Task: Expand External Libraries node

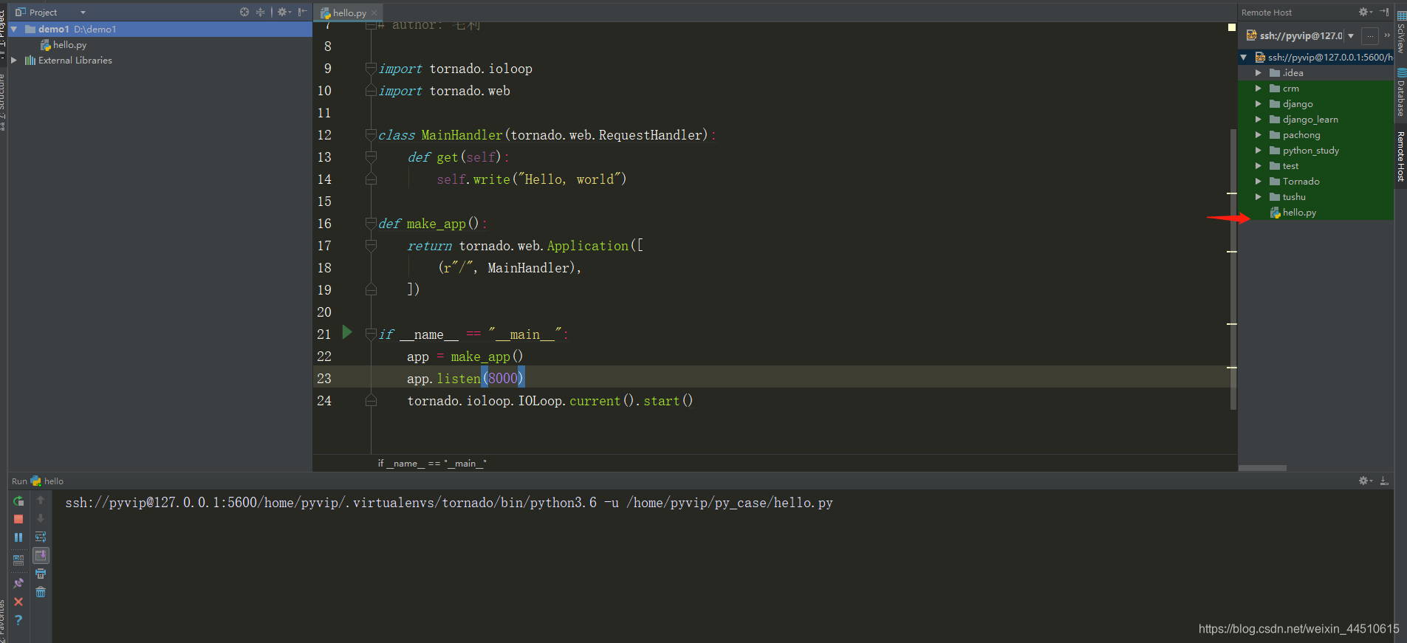Action: click(14, 61)
